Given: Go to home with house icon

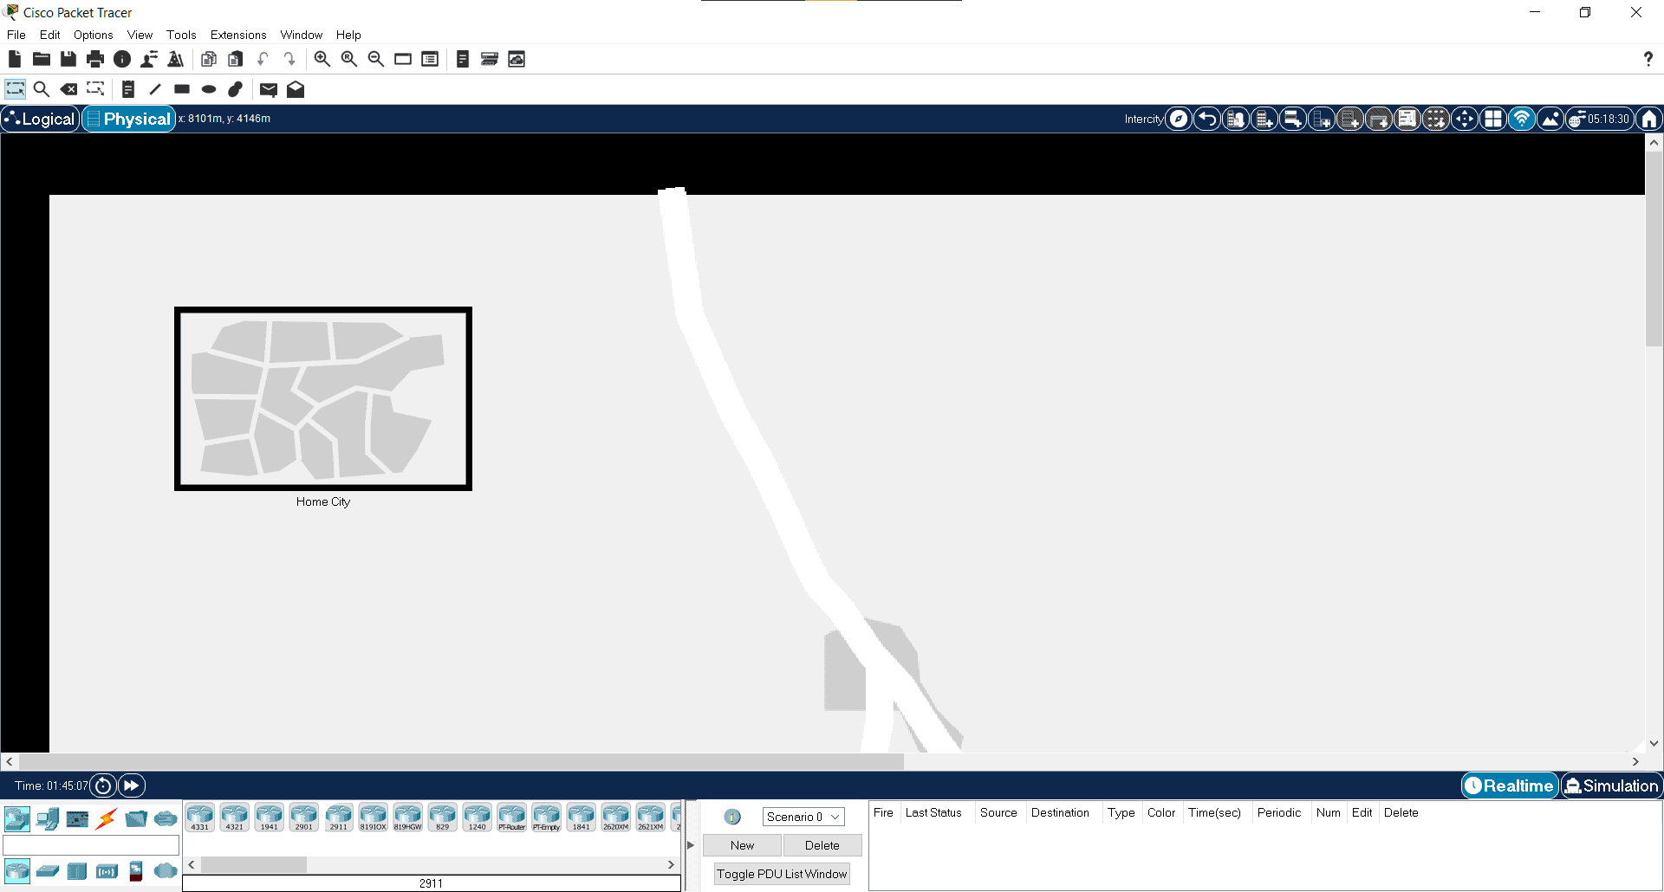Looking at the screenshot, I should [x=1649, y=119].
